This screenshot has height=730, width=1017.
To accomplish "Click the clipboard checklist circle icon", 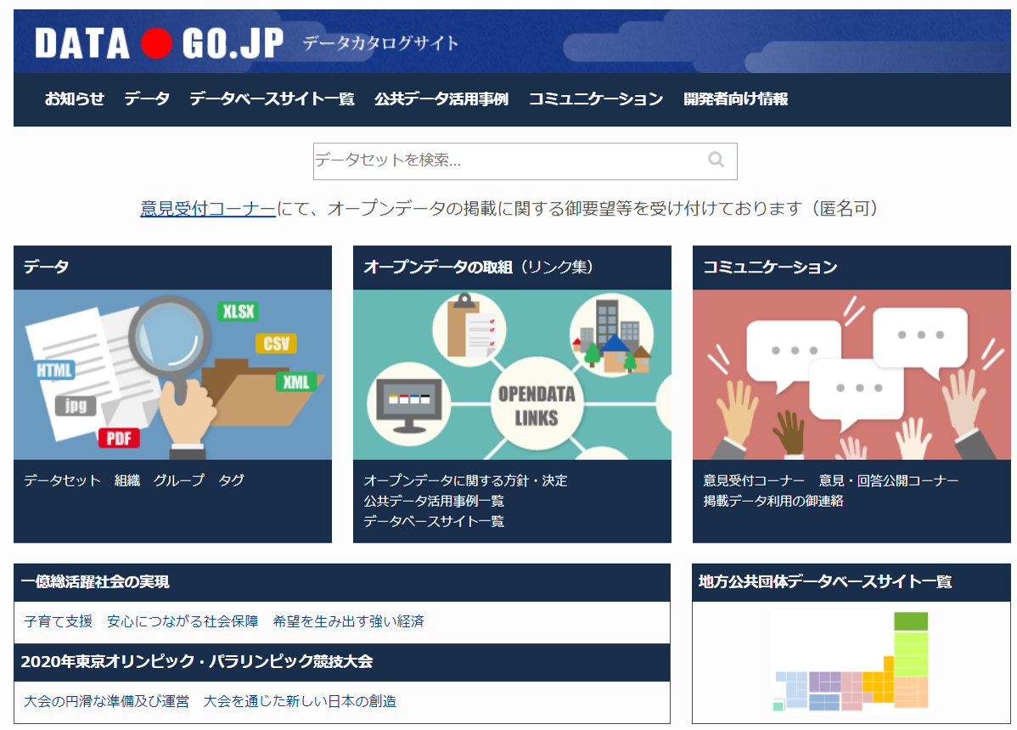I will coord(469,328).
